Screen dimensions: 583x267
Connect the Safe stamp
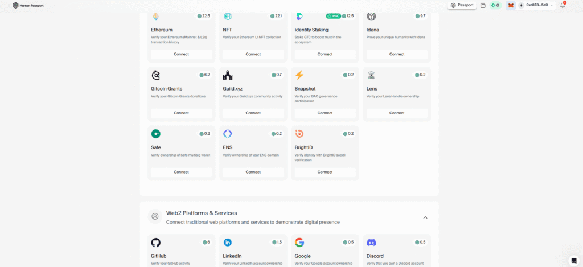click(182, 172)
